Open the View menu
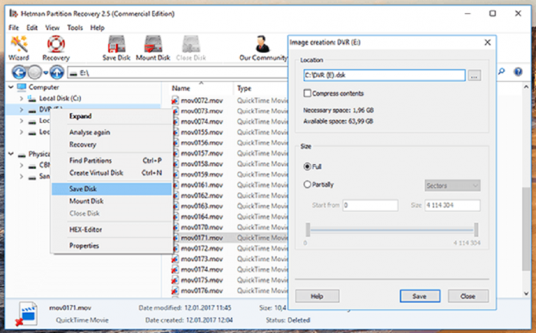Screen dimensions: 536x333 tap(52, 28)
